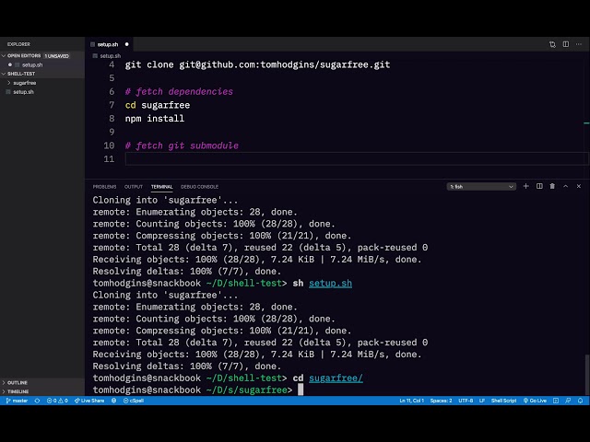Click the feedback icon in status bar
590x442 pixels.
[568, 401]
